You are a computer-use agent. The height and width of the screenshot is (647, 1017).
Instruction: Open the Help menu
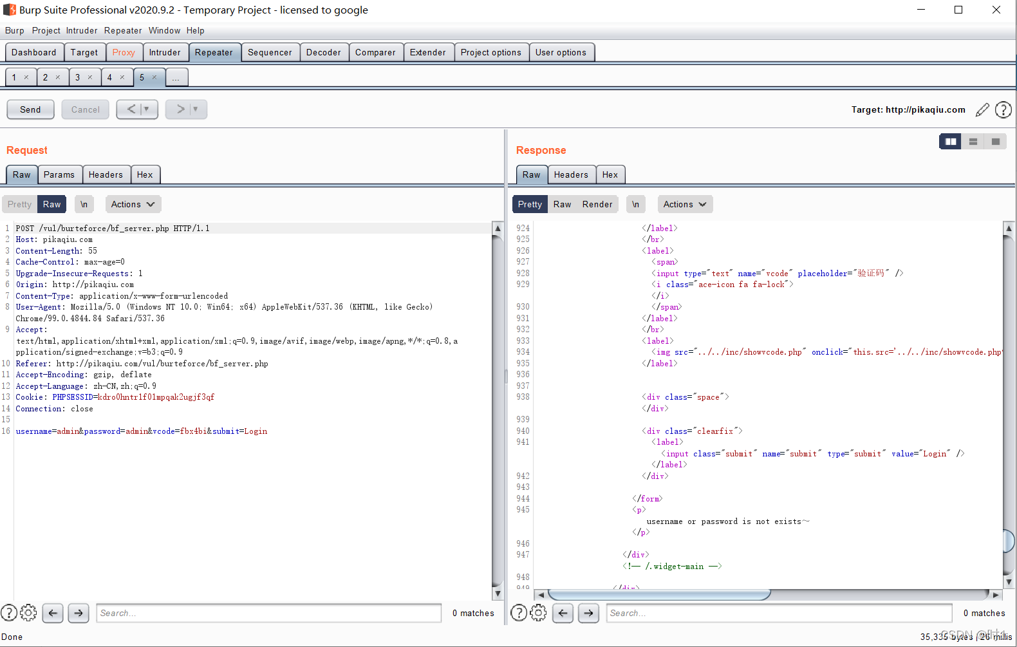click(x=196, y=30)
